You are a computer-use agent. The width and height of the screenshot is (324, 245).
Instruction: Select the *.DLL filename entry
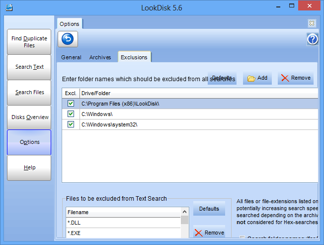(x=123, y=223)
